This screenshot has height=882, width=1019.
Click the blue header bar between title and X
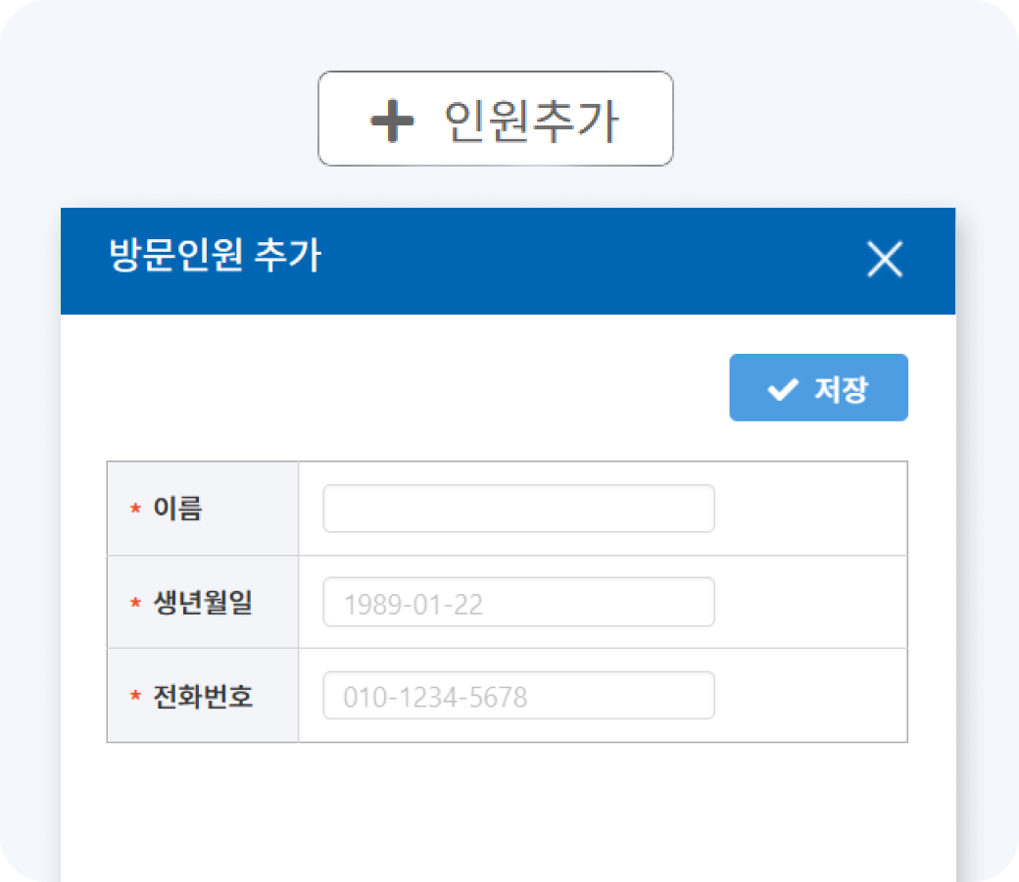click(588, 260)
